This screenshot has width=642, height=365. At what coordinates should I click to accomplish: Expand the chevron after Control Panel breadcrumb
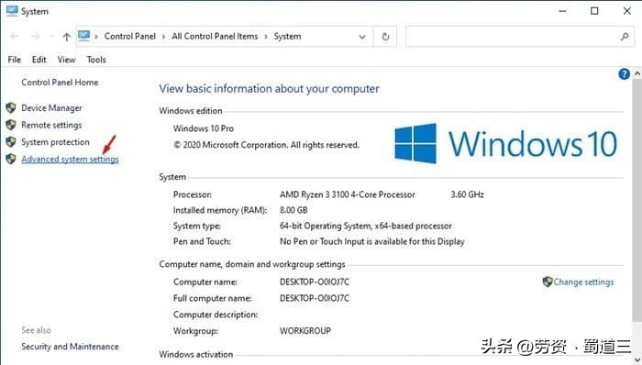pos(163,37)
